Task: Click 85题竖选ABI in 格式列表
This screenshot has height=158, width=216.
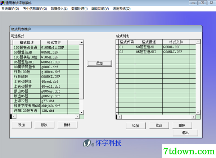Action: [x=149, y=52]
